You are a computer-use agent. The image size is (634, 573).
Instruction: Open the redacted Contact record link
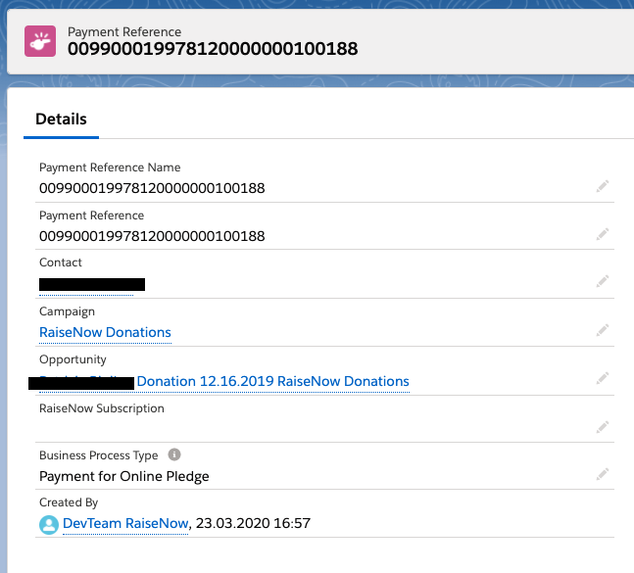pos(92,284)
